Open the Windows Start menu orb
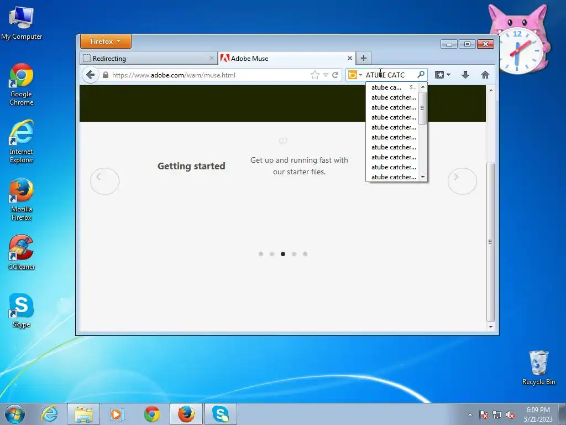The width and height of the screenshot is (566, 425). pyautogui.click(x=15, y=414)
